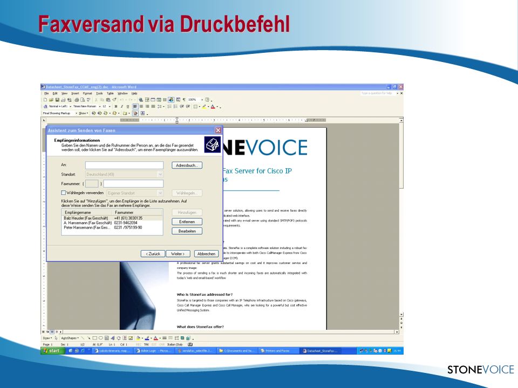Screen dimensions: 518x388
Task: Enable the Wählregeln verwenden checkbox
Action: 64,193
